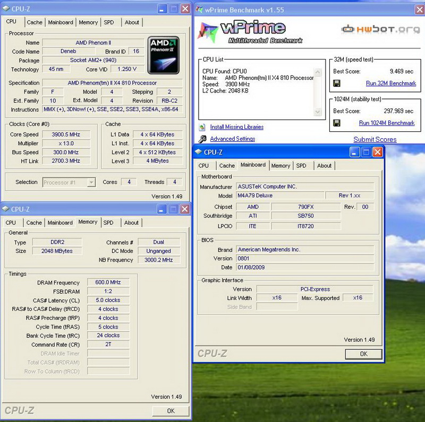Screen dimensions: 425x422
Task: Open About tab in top-left CPU-Z window
Action: tap(132, 22)
